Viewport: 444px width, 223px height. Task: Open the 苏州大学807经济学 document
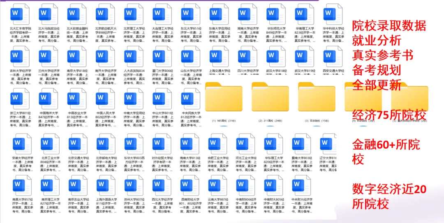coord(134,185)
